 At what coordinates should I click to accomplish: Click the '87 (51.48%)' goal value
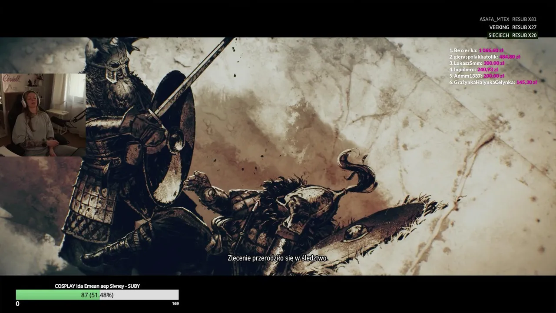click(x=97, y=295)
